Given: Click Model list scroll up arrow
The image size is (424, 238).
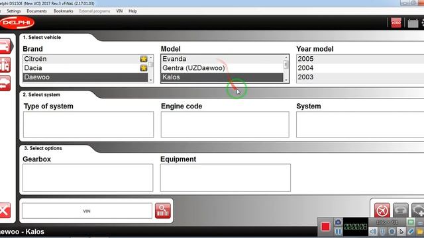Looking at the screenshot, I should (x=286, y=58).
